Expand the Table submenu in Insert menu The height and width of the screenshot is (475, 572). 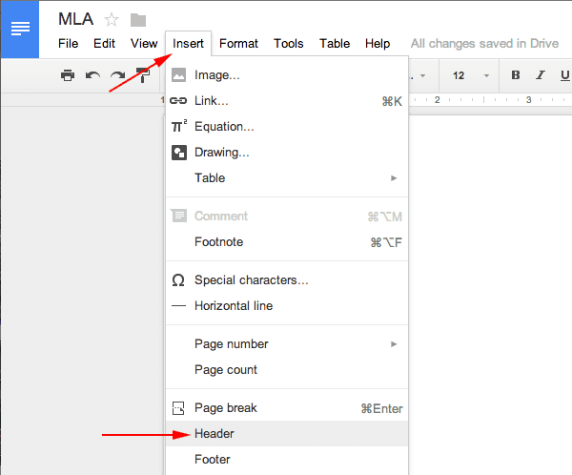tap(287, 178)
